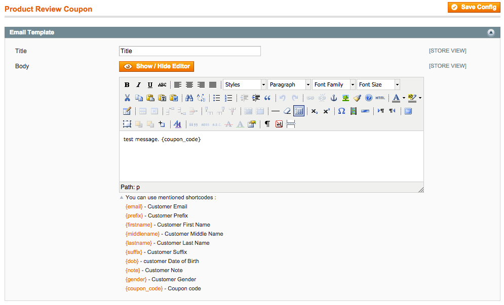This screenshot has width=504, height=305.
Task: Open the Font Family dropdown
Action: tap(334, 85)
